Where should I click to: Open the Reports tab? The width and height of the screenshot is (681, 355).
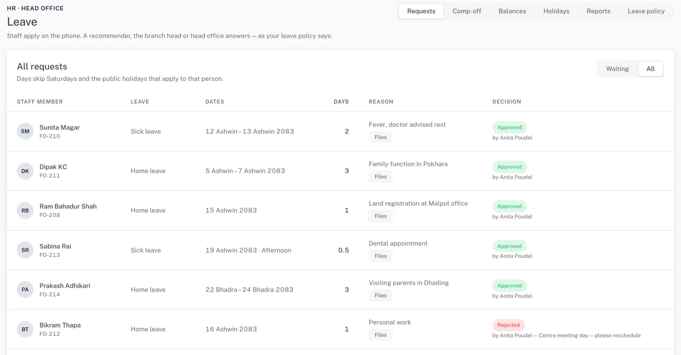(599, 11)
